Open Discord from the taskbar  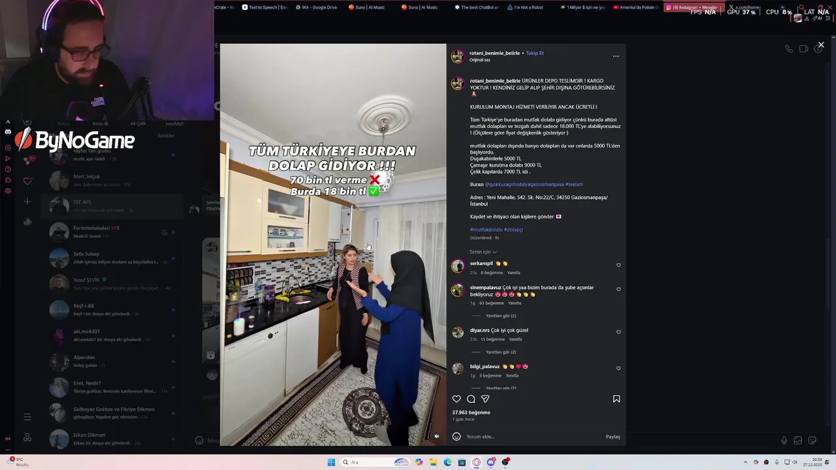point(491,462)
